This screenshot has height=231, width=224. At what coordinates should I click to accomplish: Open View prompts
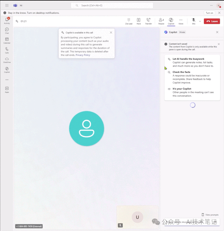(x=210, y=215)
